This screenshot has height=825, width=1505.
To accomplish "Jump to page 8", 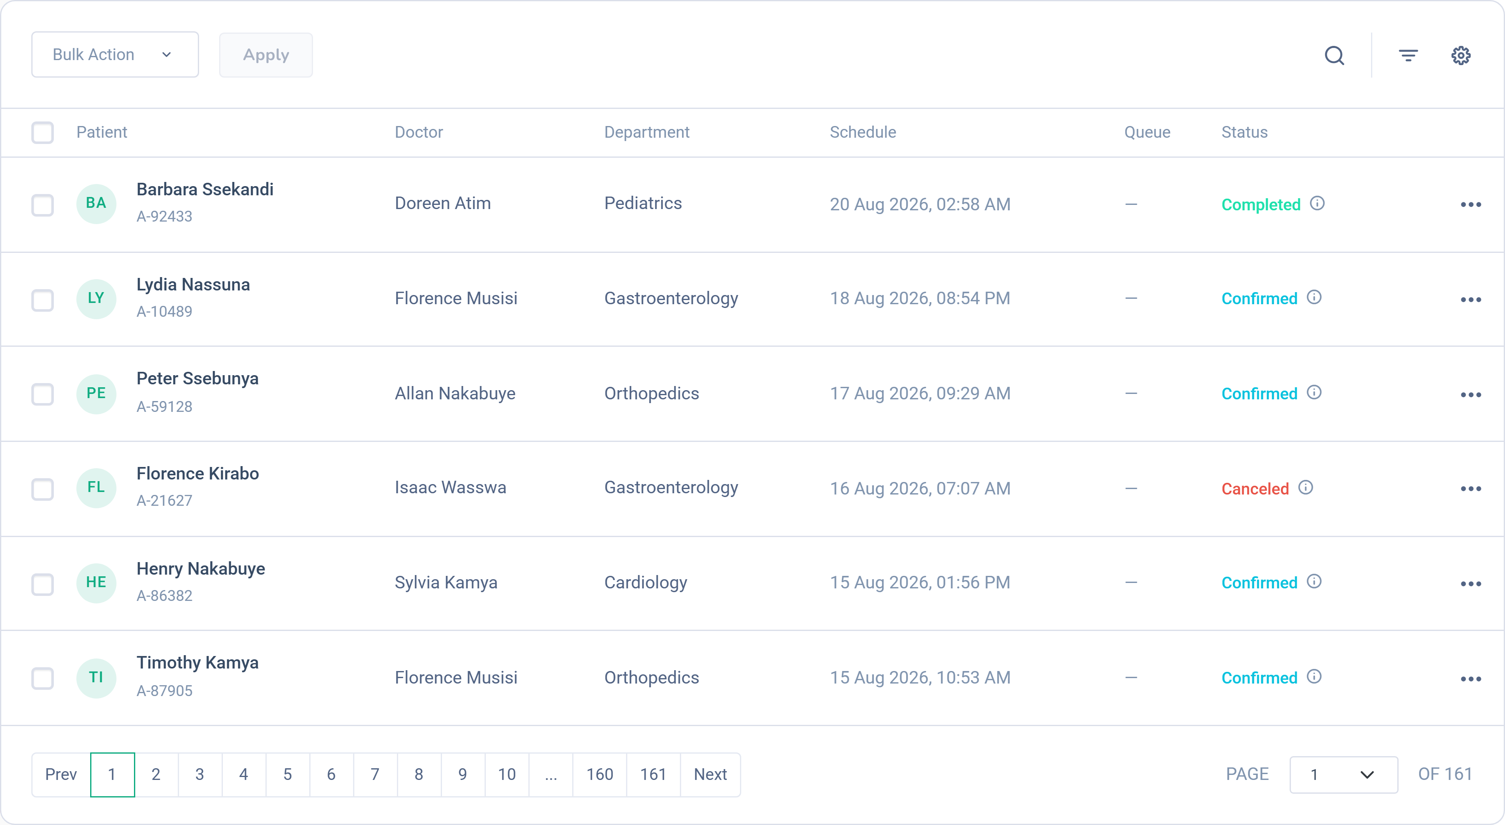I will (x=419, y=775).
